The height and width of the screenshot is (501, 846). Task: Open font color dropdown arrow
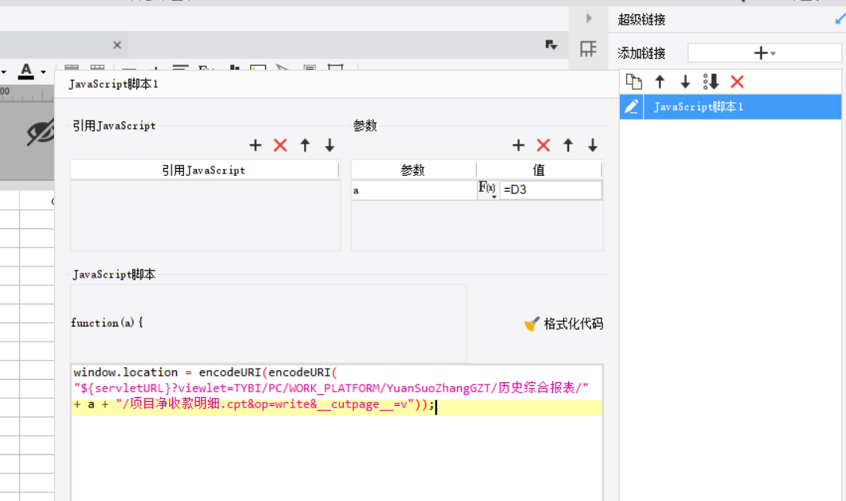pos(43,72)
